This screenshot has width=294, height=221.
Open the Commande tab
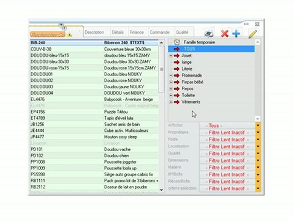[160, 33]
